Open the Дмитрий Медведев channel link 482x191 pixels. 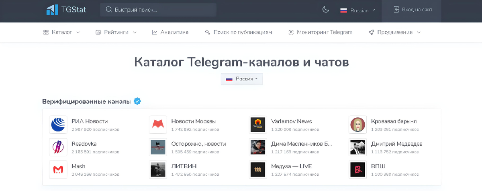point(397,144)
